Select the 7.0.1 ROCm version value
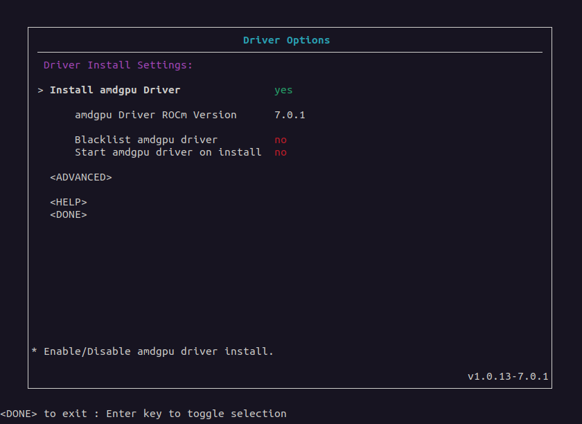 pos(290,115)
